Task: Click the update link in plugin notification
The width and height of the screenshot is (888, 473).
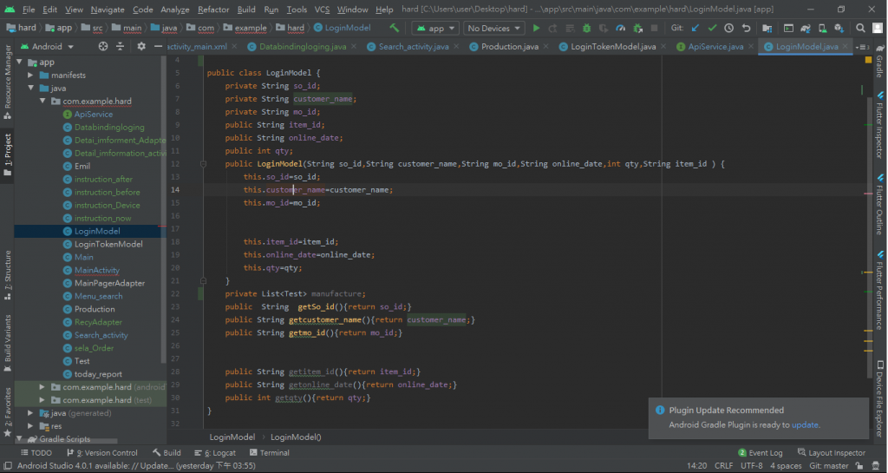Action: (x=805, y=425)
